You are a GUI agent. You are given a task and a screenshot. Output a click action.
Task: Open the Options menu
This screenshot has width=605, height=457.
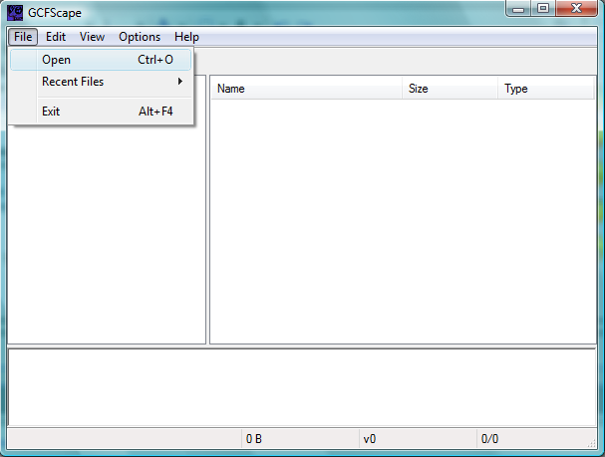click(x=140, y=37)
